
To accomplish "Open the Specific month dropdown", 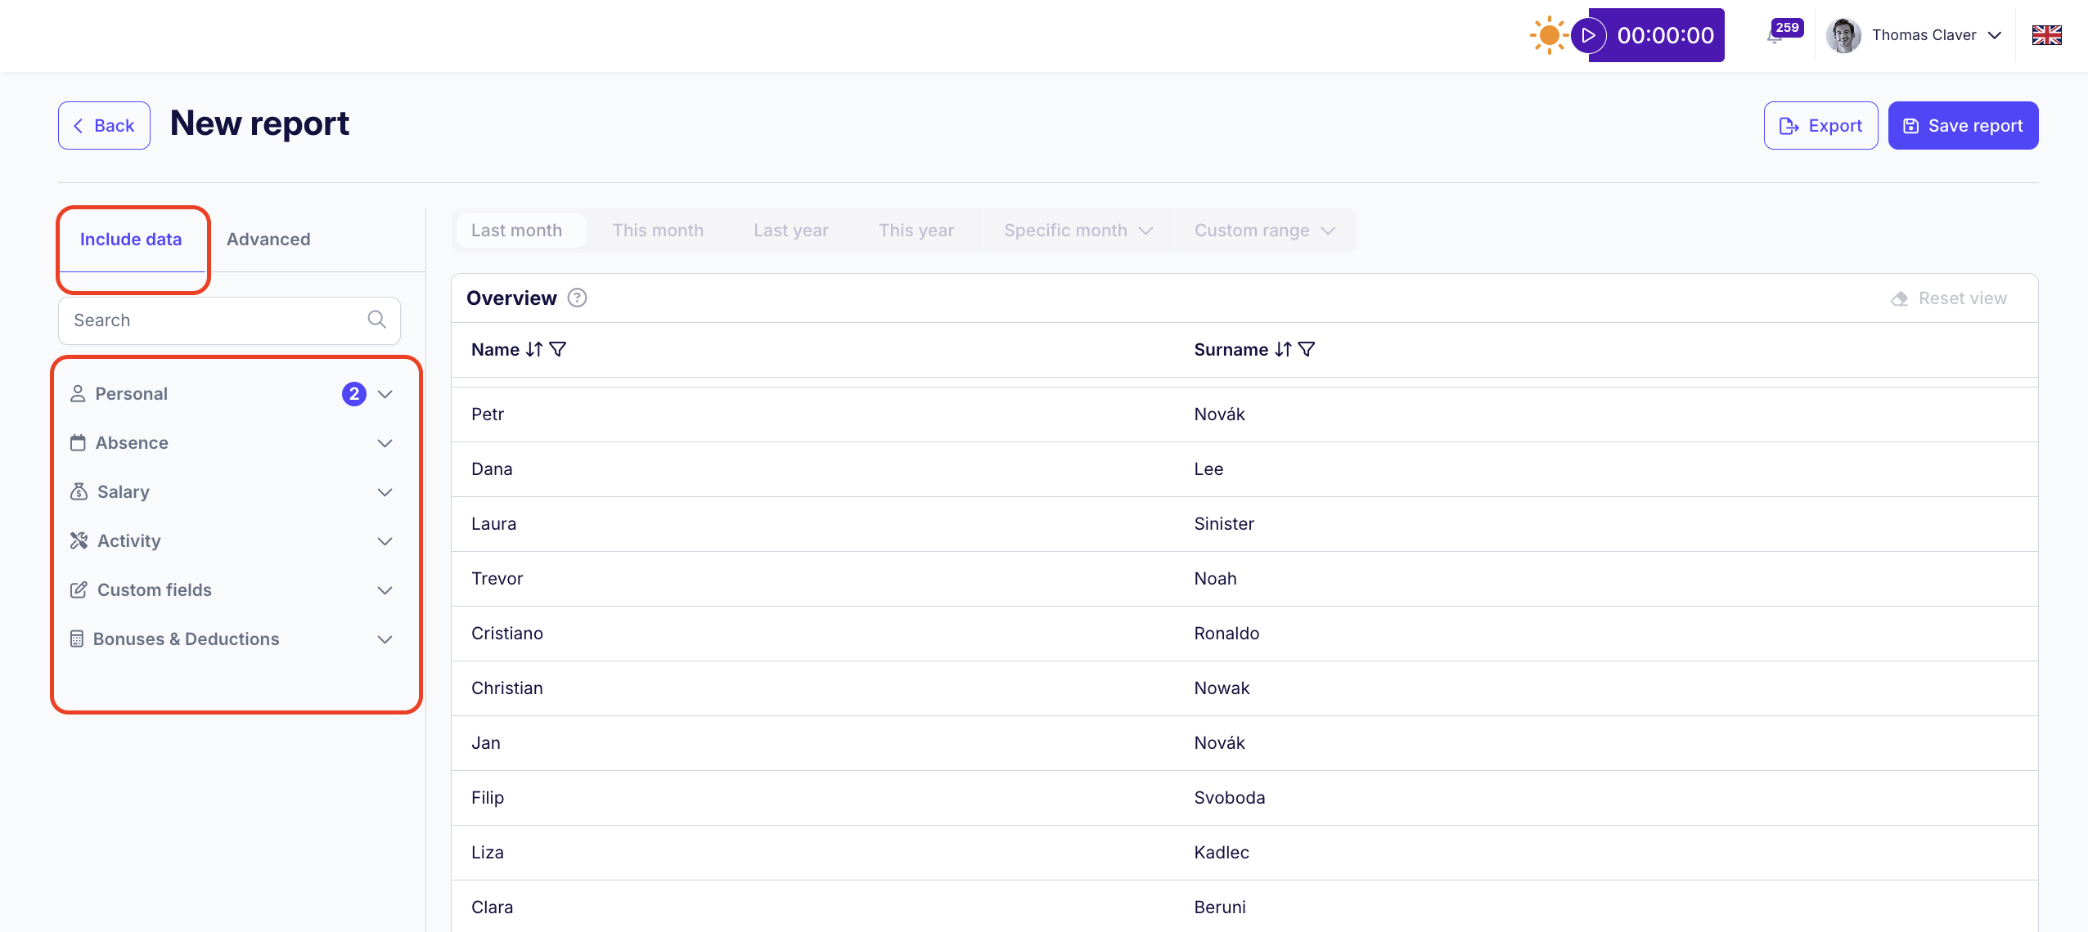I will pyautogui.click(x=1078, y=231).
